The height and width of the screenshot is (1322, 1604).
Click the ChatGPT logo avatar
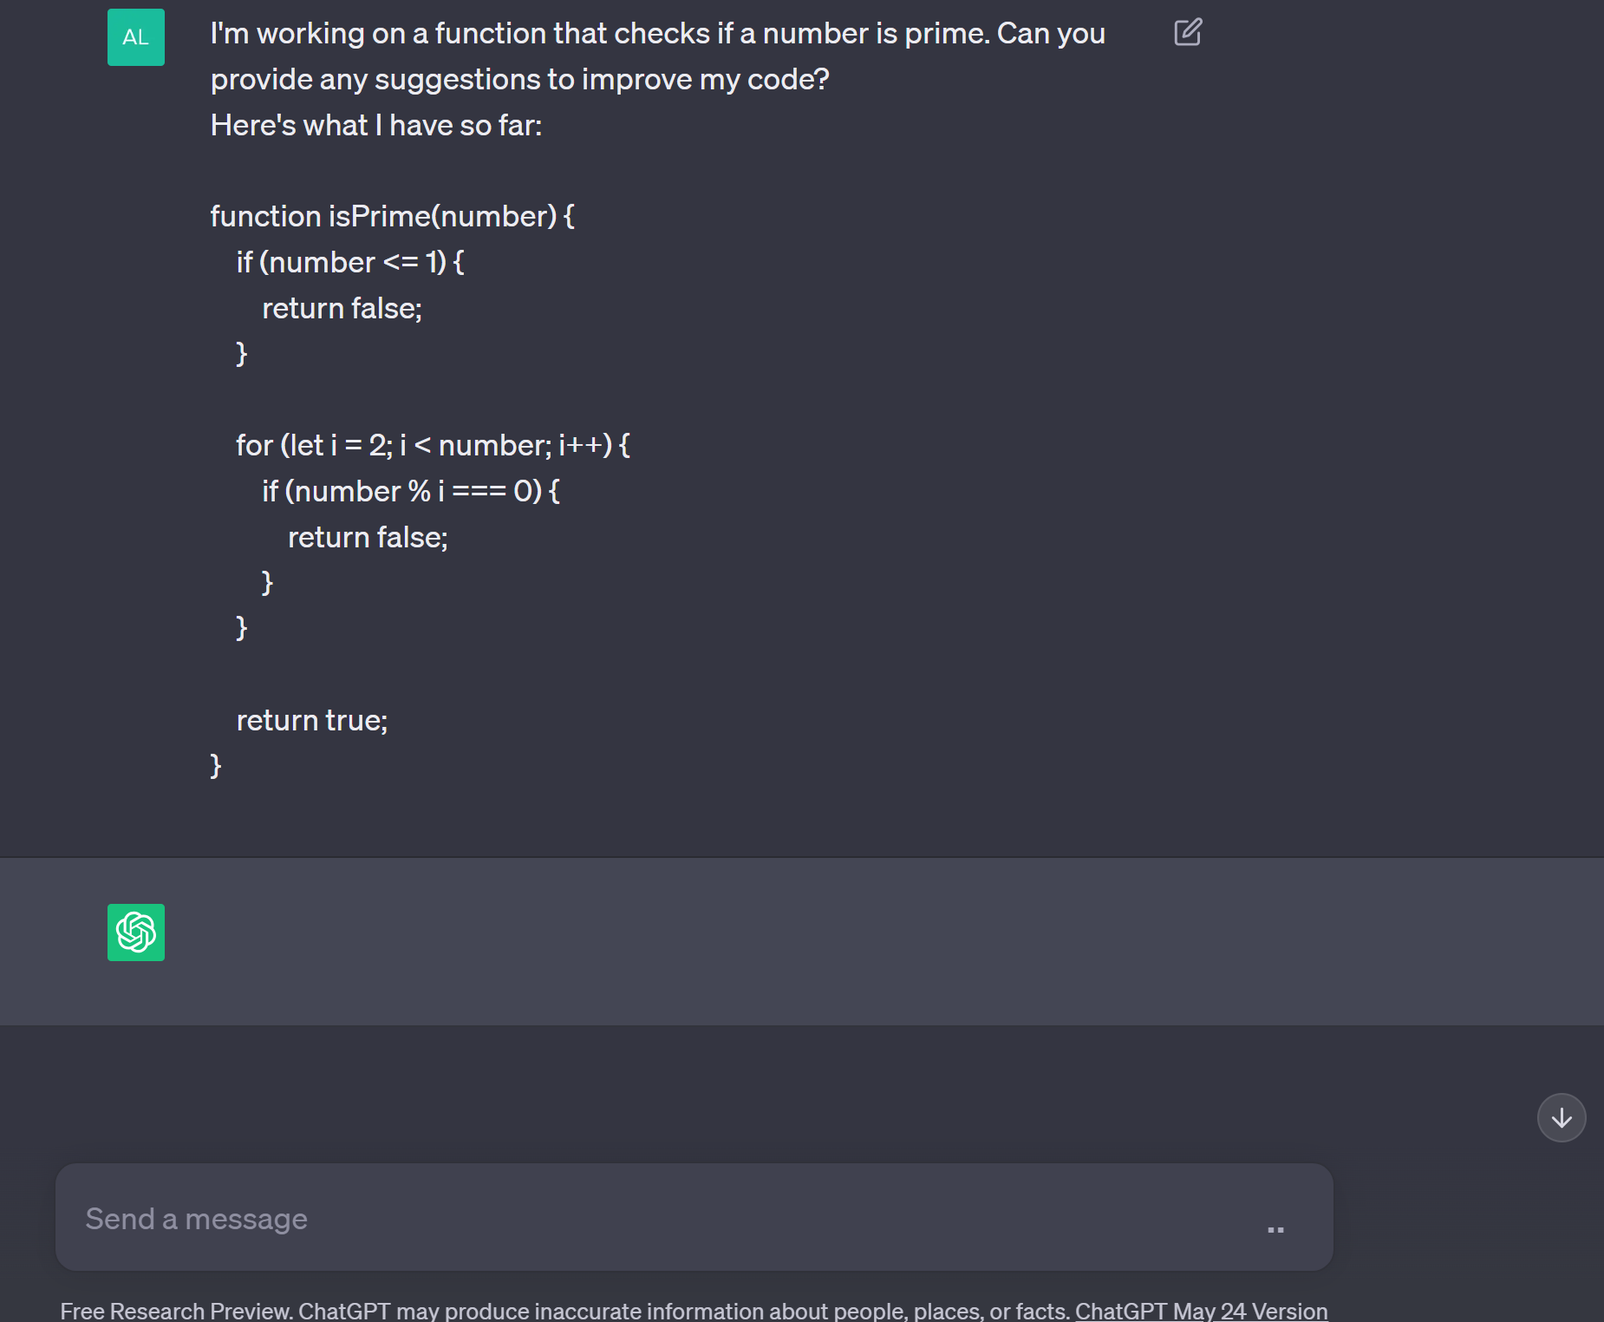coord(136,933)
